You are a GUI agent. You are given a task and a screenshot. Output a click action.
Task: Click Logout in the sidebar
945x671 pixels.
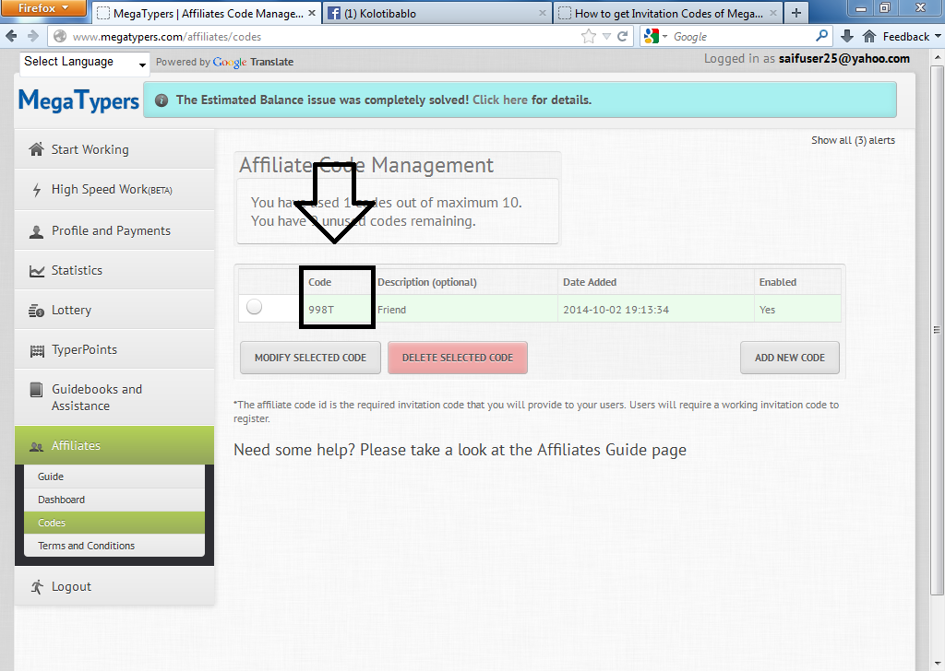114,586
